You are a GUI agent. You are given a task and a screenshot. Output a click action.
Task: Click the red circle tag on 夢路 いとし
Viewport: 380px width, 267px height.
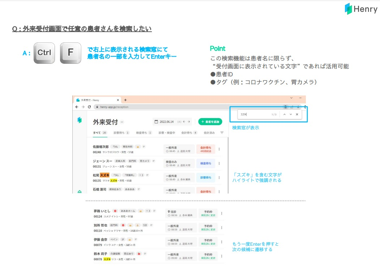click(115, 211)
